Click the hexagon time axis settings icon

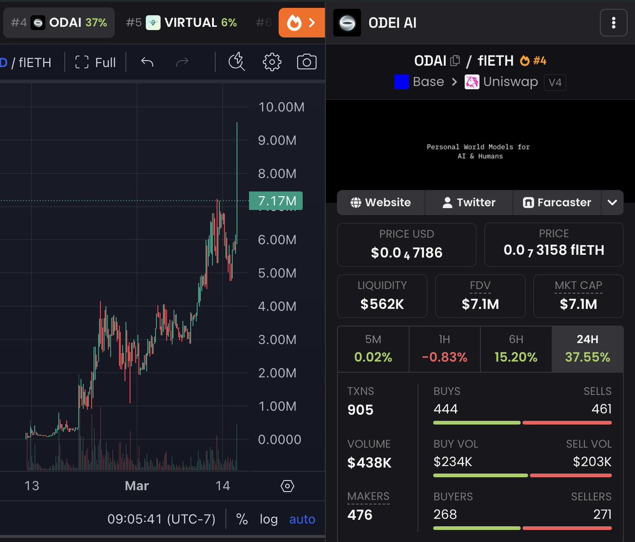287,485
